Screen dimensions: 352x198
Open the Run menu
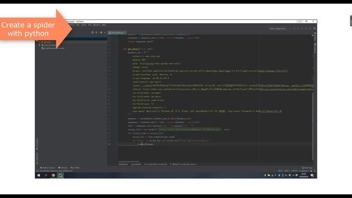point(78,25)
